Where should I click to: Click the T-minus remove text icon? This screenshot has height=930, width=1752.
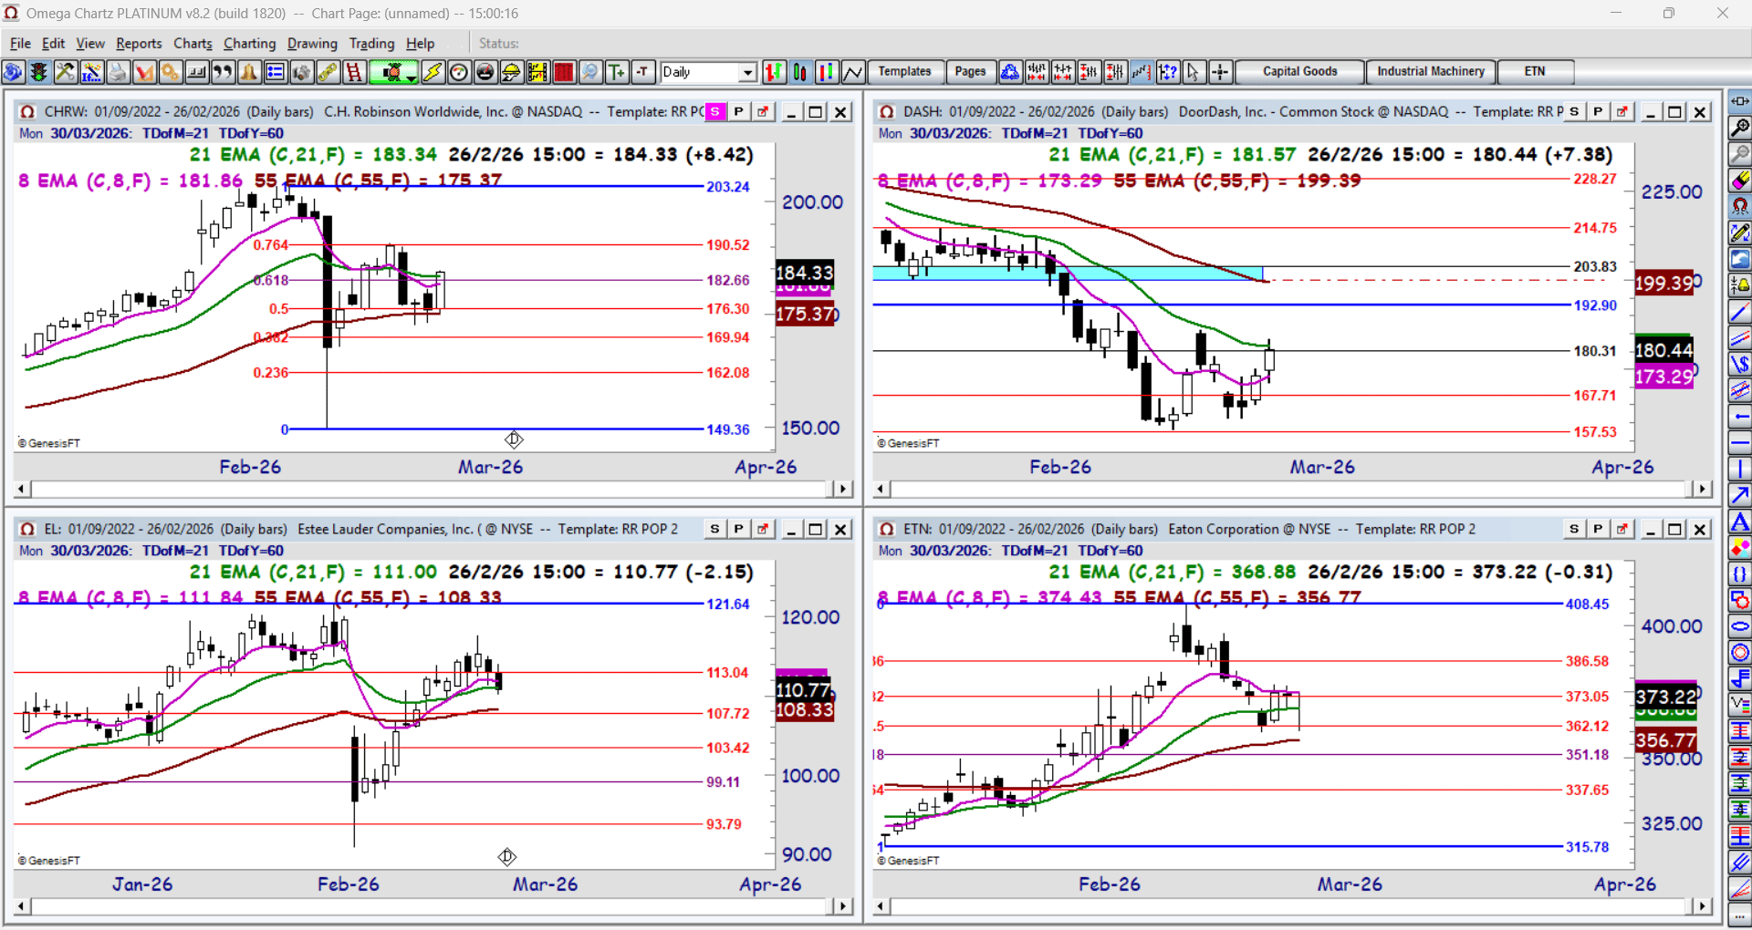click(643, 72)
